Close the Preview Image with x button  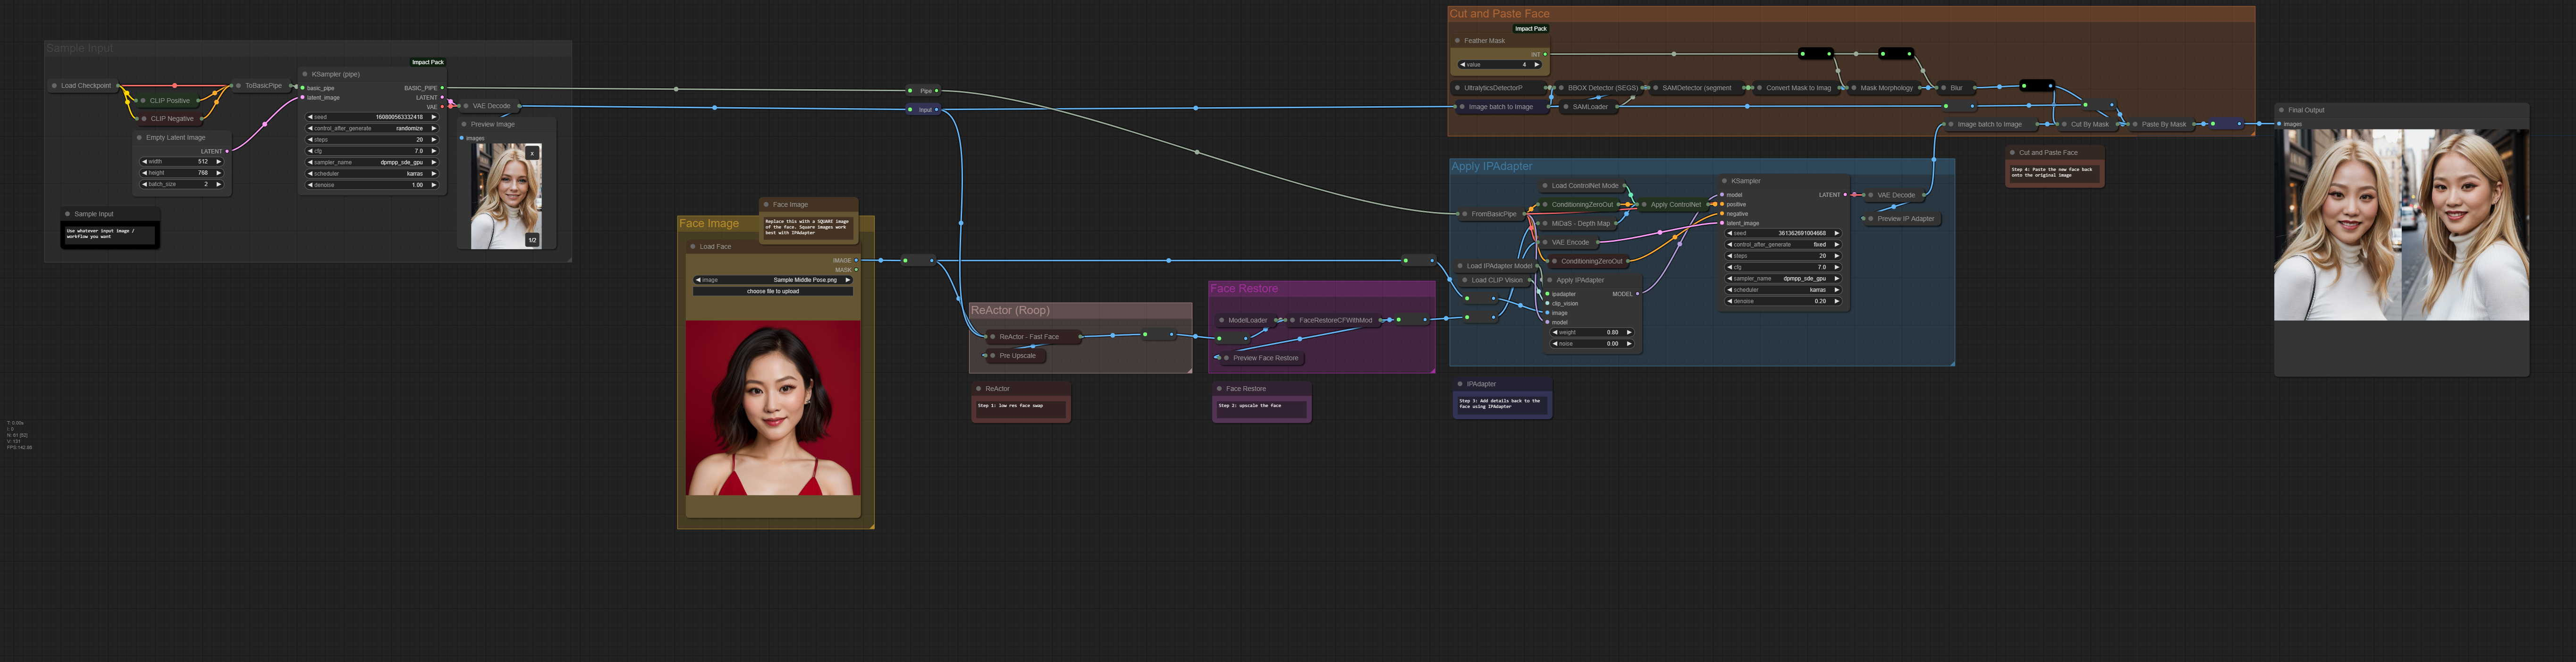click(532, 153)
